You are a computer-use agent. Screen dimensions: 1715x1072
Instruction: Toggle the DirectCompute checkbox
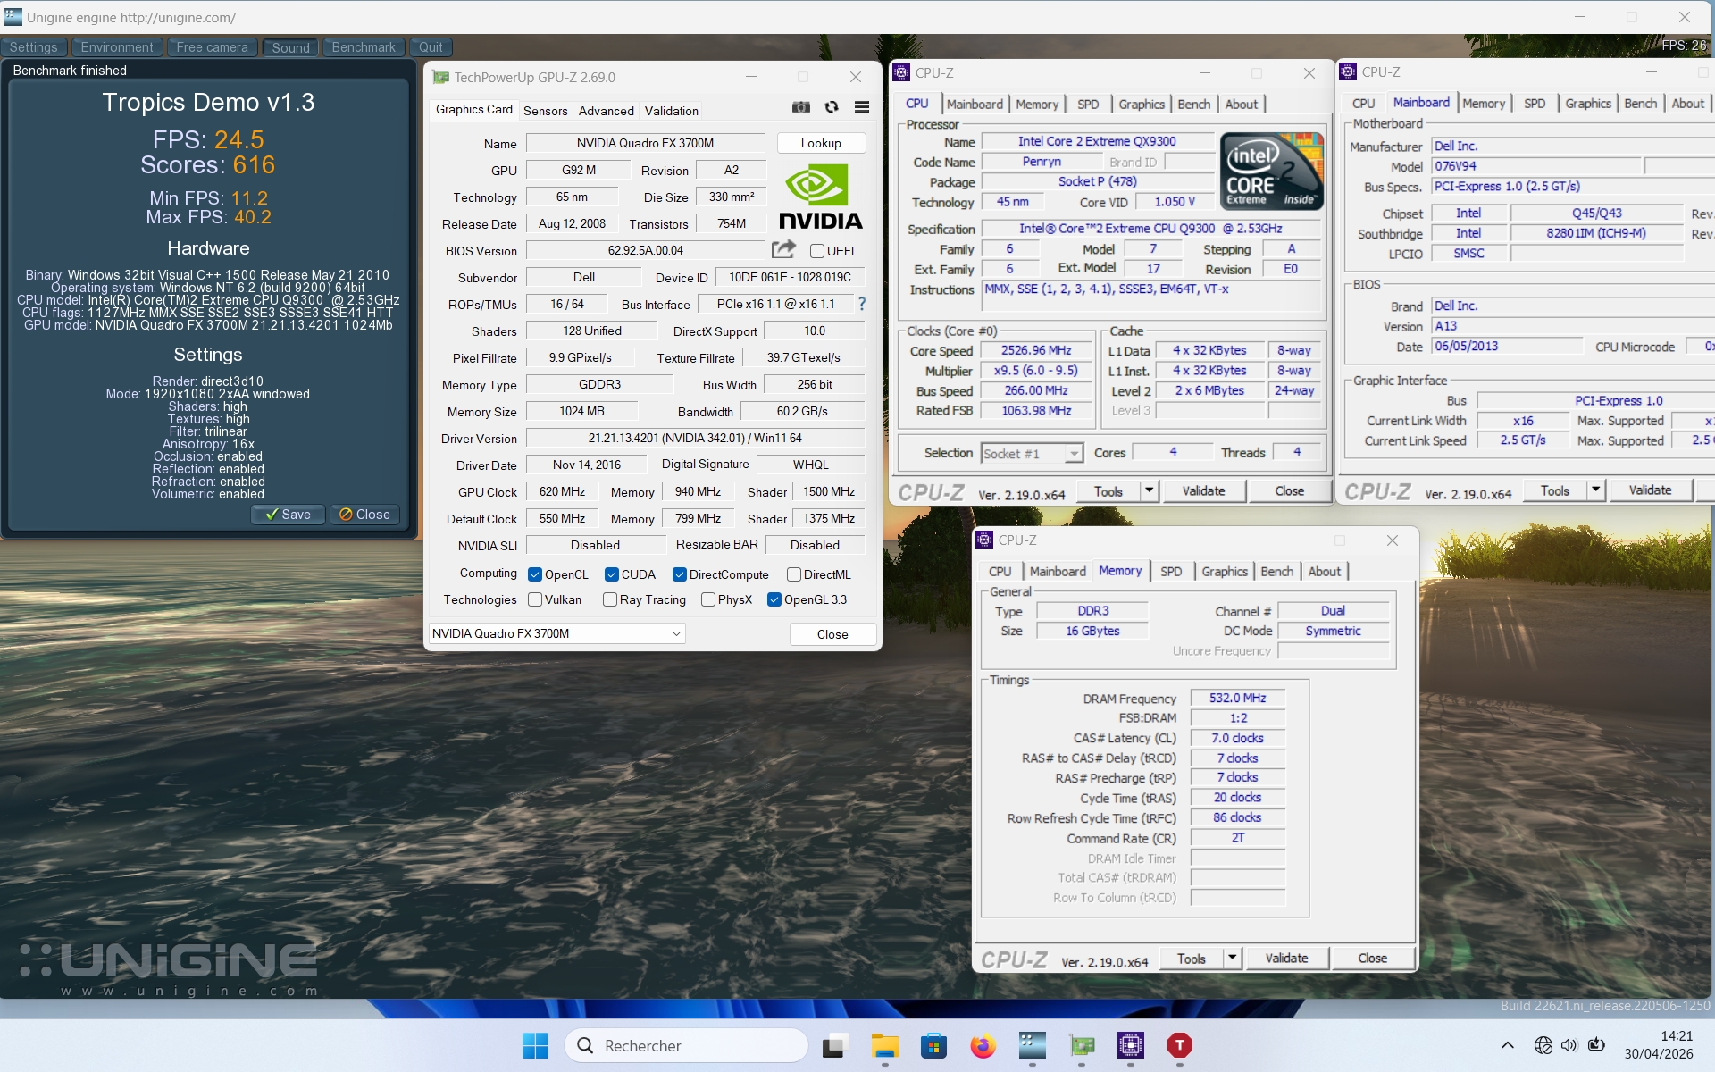point(680,574)
